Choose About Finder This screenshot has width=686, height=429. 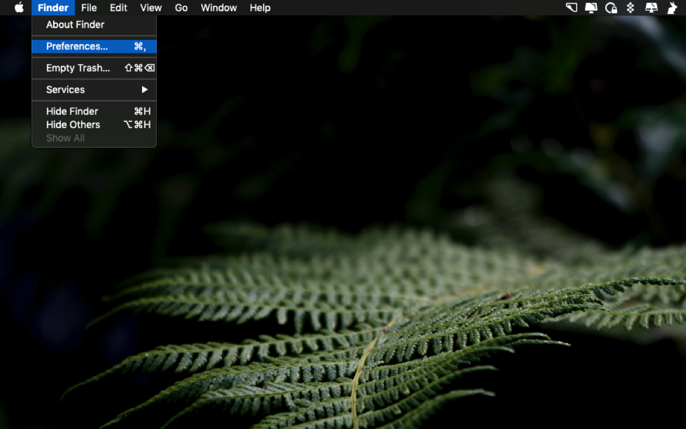click(94, 25)
